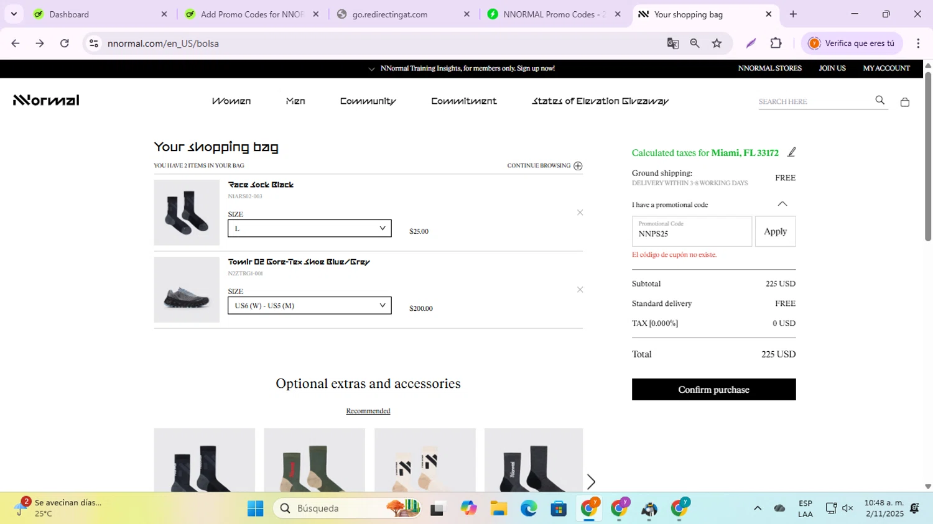The image size is (933, 524).
Task: Click the Promotional Code input field
Action: coord(692,231)
